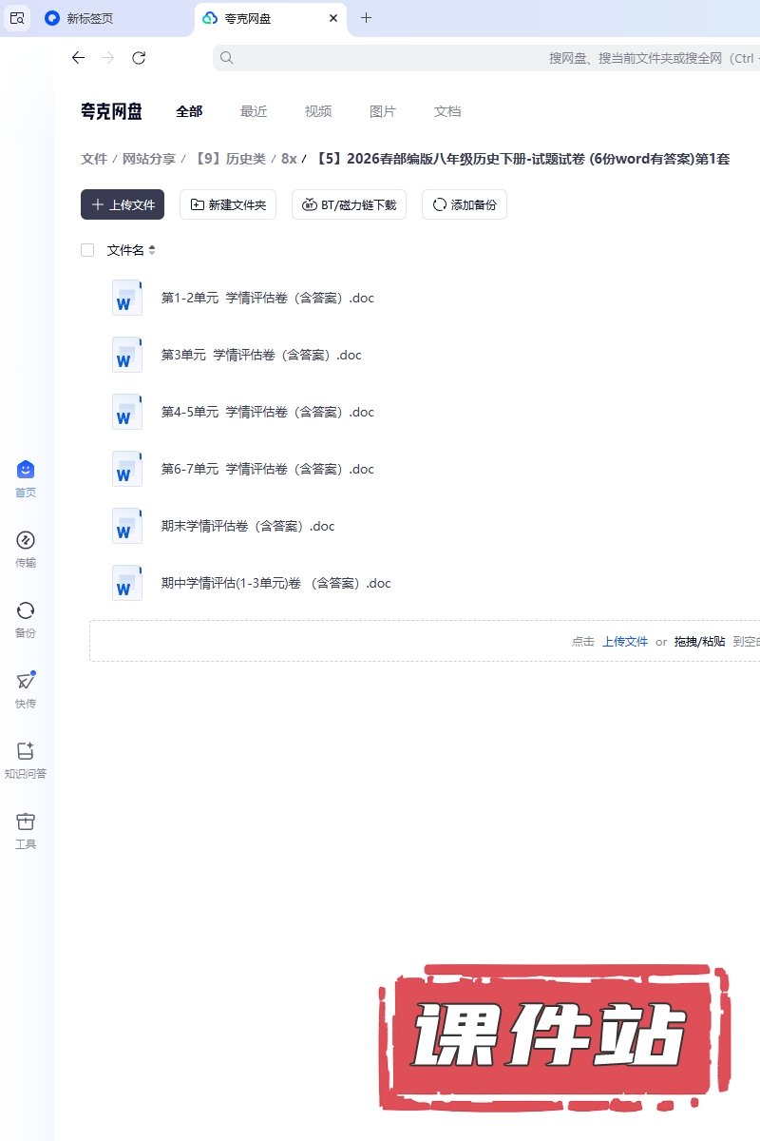Click the 【9】历史类 breadcrumb link

point(229,159)
